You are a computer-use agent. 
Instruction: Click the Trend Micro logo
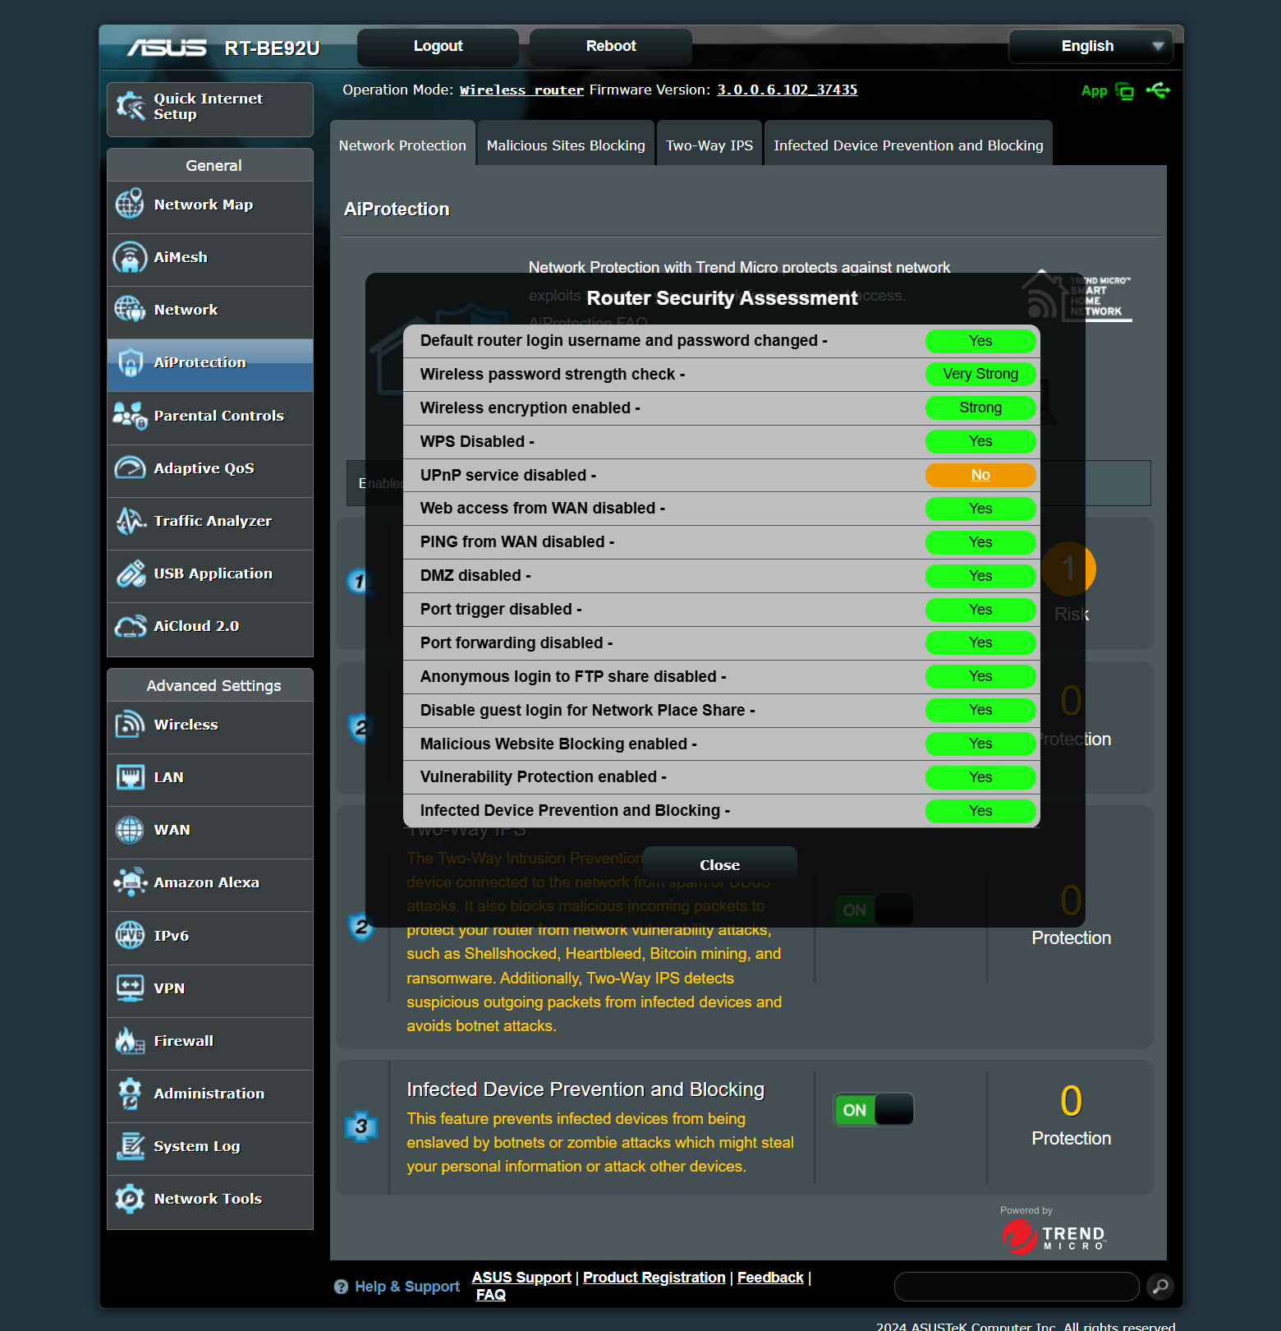(x=1054, y=1235)
